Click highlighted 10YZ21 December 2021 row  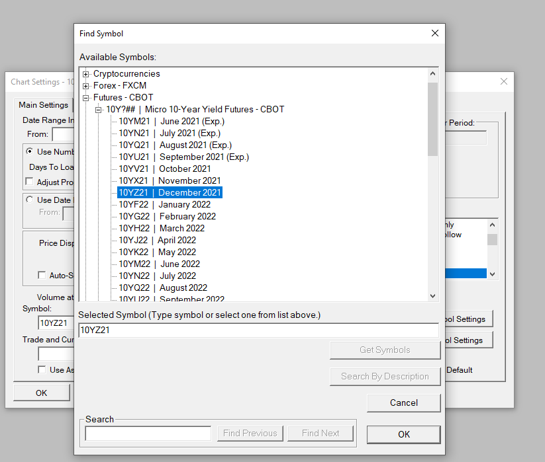170,192
